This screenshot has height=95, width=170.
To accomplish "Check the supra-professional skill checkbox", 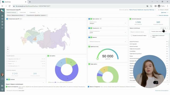I will pyautogui.click(x=151, y=36).
